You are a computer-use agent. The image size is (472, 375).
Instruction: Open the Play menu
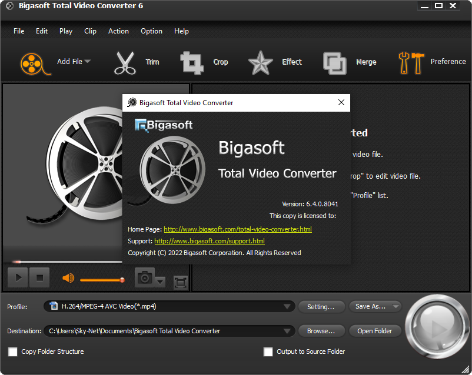[x=66, y=31]
